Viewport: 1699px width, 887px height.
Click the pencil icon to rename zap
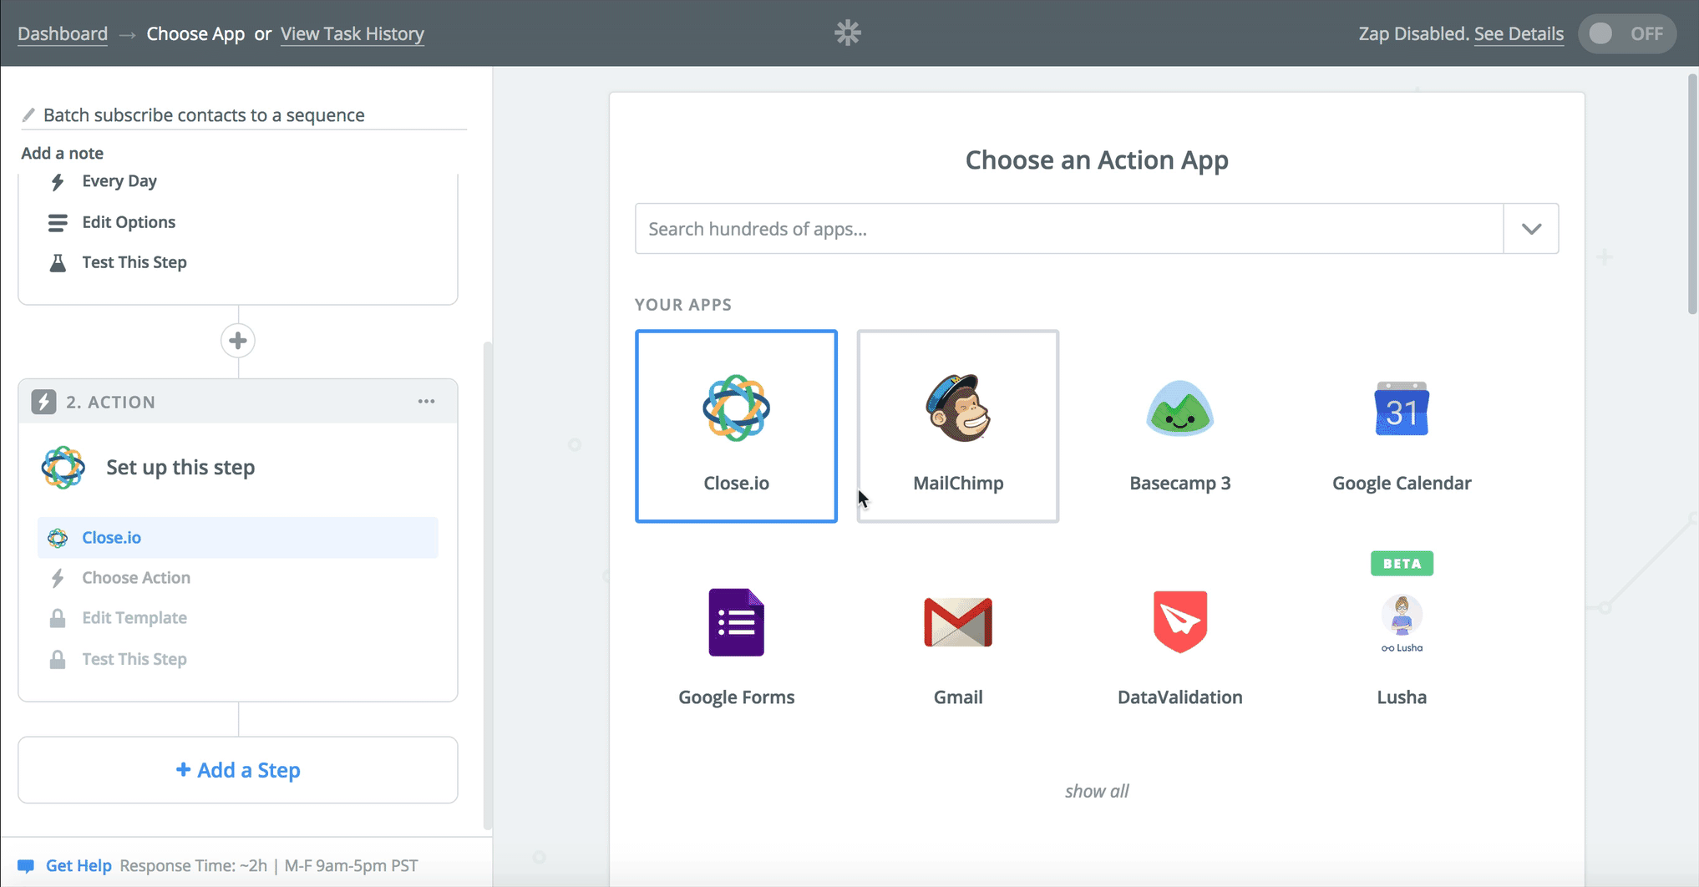28,114
